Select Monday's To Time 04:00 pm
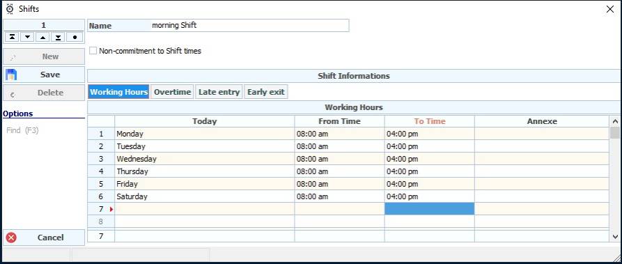622x264 pixels. 430,134
